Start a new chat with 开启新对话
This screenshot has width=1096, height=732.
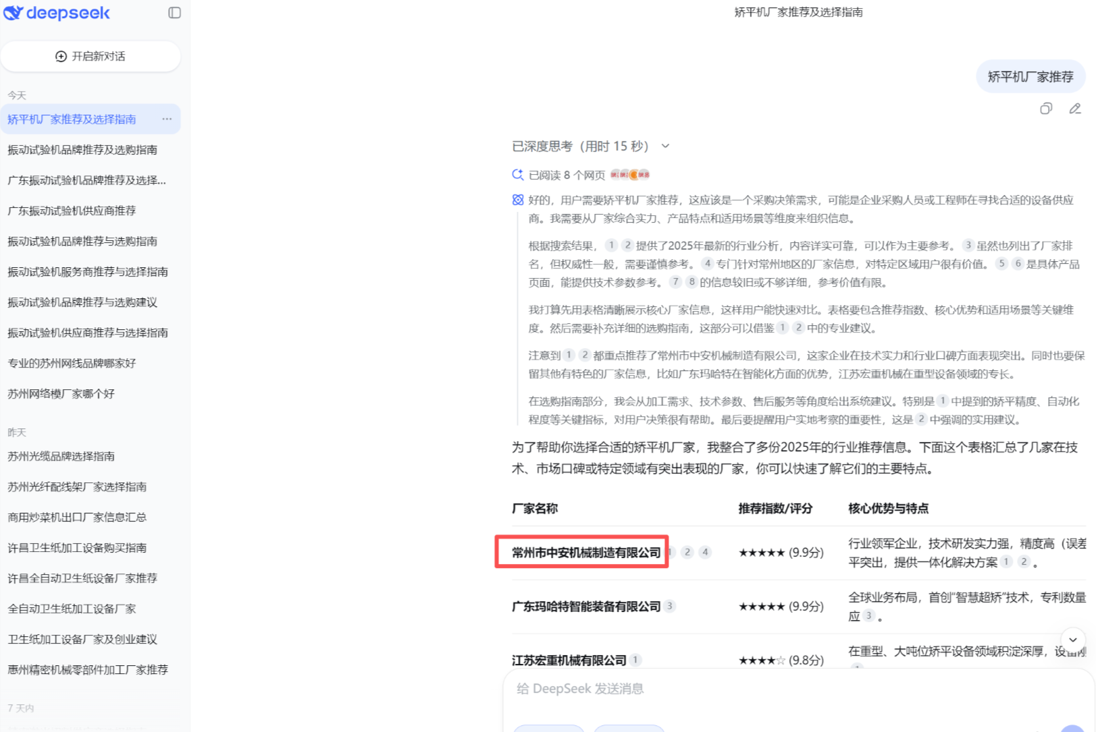coord(90,56)
